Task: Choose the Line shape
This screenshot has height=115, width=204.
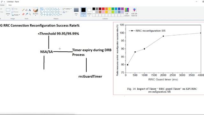Action: tap(41, 9)
